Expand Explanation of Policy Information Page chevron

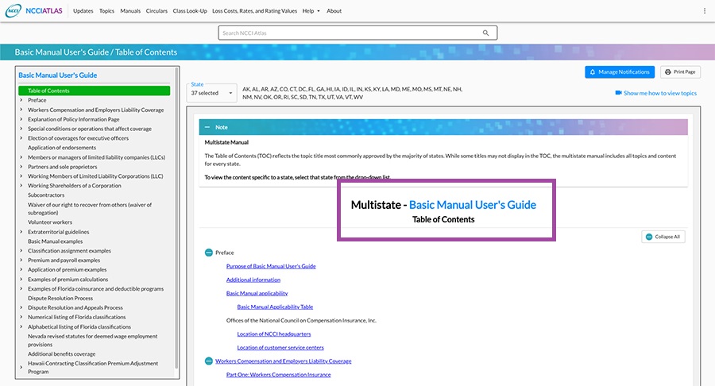[21, 119]
